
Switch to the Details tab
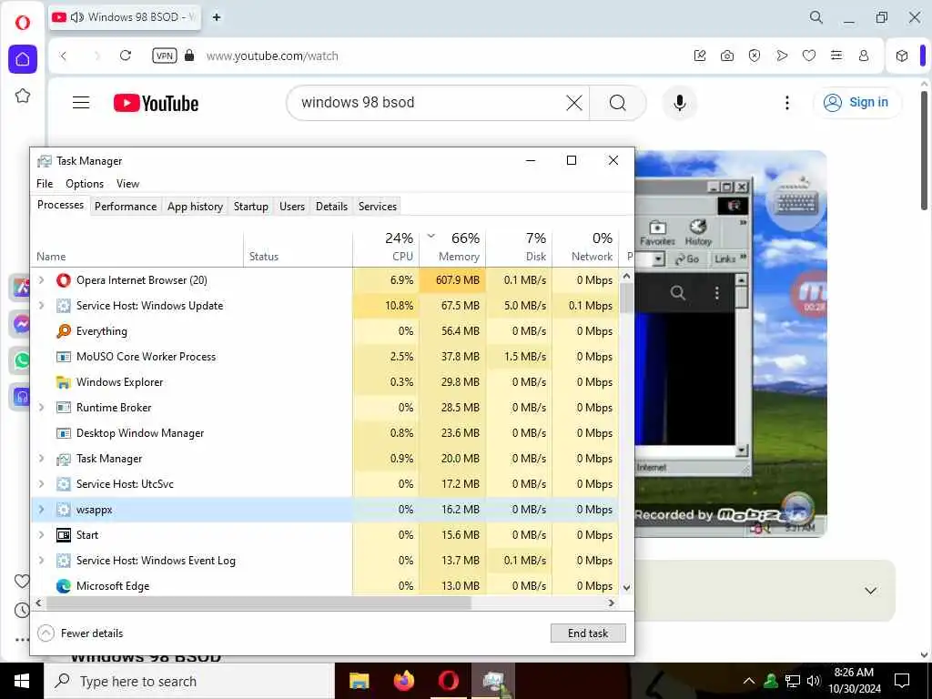pos(331,207)
